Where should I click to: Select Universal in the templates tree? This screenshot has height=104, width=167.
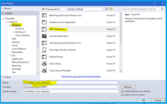click(x=19, y=29)
